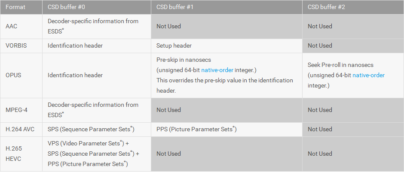404x172 pixels.
Task: Click the Setup header cell for VORBIS
Action: (x=174, y=45)
